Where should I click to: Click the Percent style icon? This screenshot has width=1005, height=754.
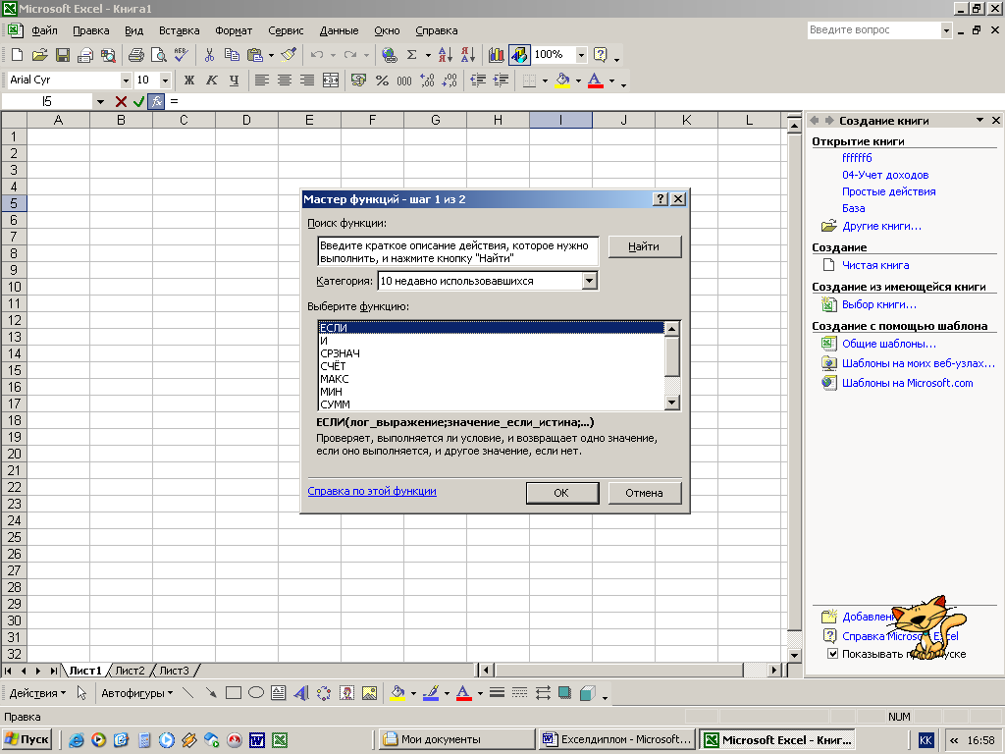tap(382, 81)
